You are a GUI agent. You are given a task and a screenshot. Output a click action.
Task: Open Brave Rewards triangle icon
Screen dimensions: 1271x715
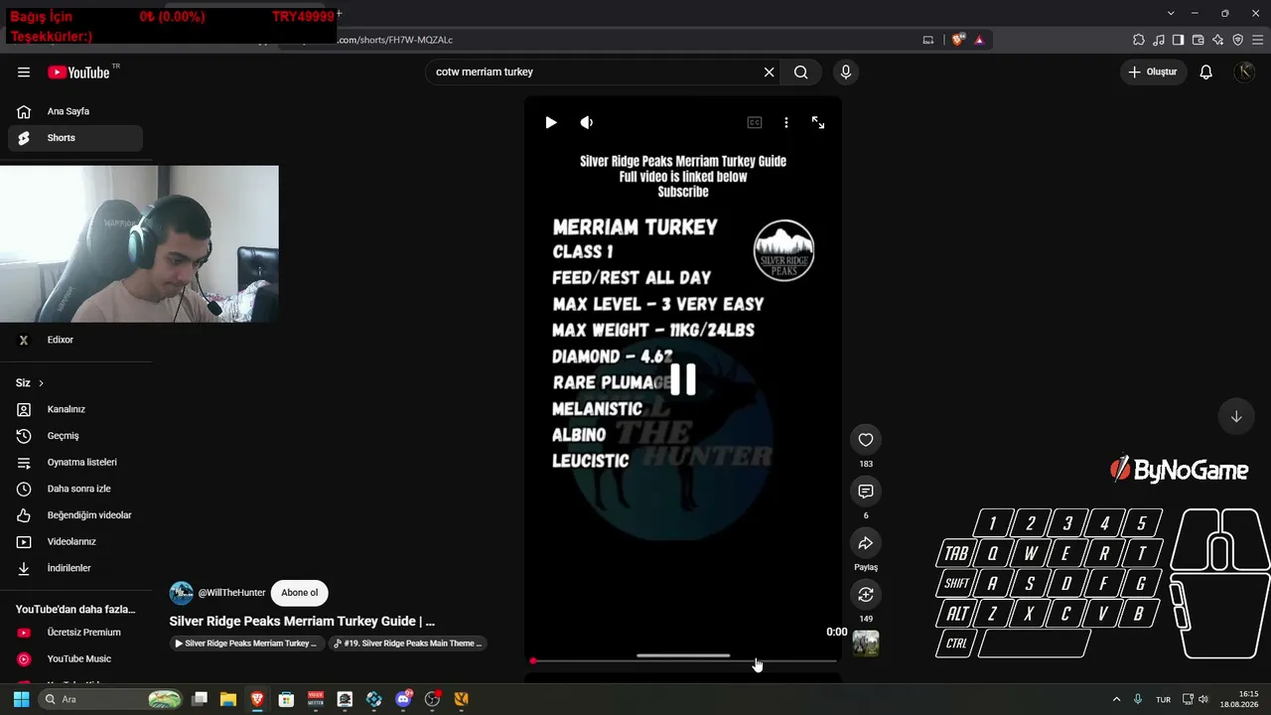click(979, 40)
